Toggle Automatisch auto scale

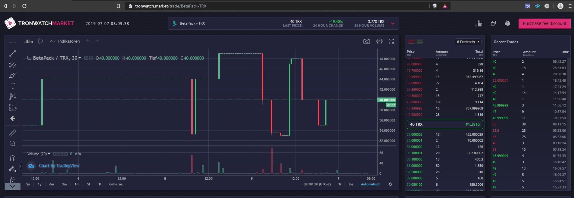[371, 184]
